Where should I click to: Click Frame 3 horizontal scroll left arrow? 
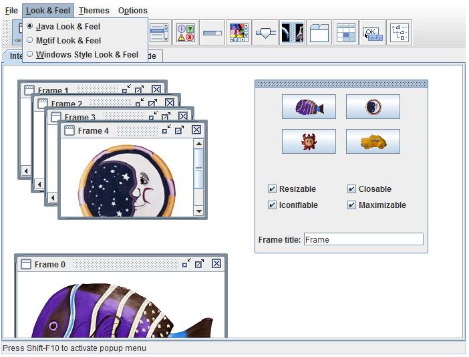coord(53,197)
